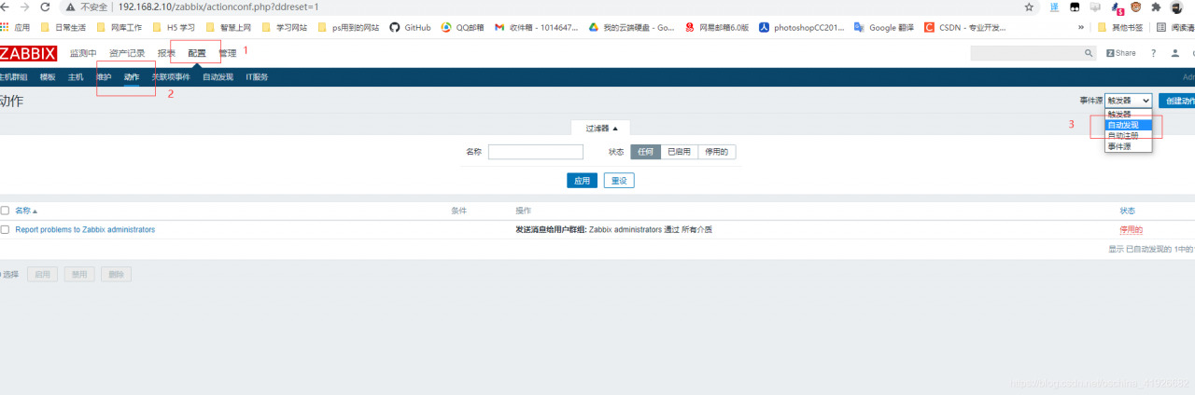Open the 配置 top menu
Viewport: 1195px width, 395px height.
coord(197,53)
